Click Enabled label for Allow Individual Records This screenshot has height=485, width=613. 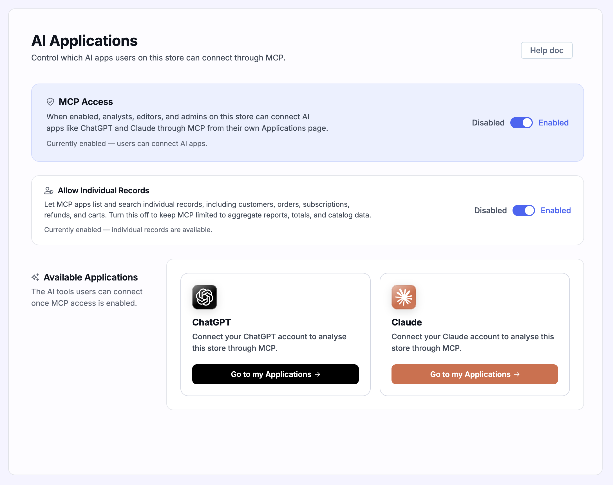coord(556,210)
